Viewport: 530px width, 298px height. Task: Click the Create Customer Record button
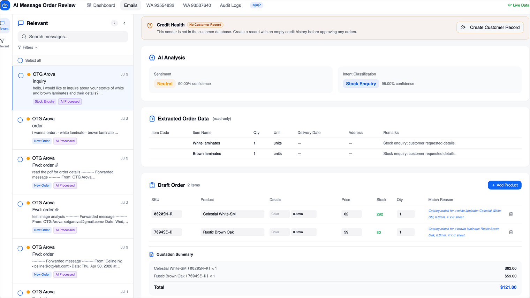tap(490, 28)
